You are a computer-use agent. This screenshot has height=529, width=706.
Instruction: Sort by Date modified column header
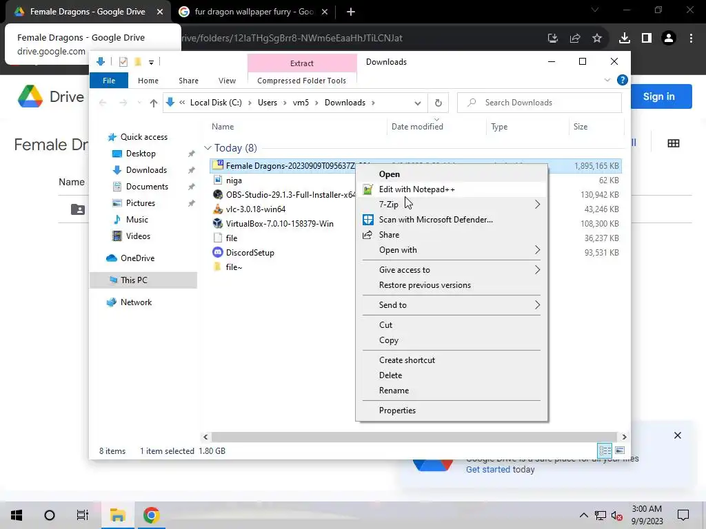point(417,127)
